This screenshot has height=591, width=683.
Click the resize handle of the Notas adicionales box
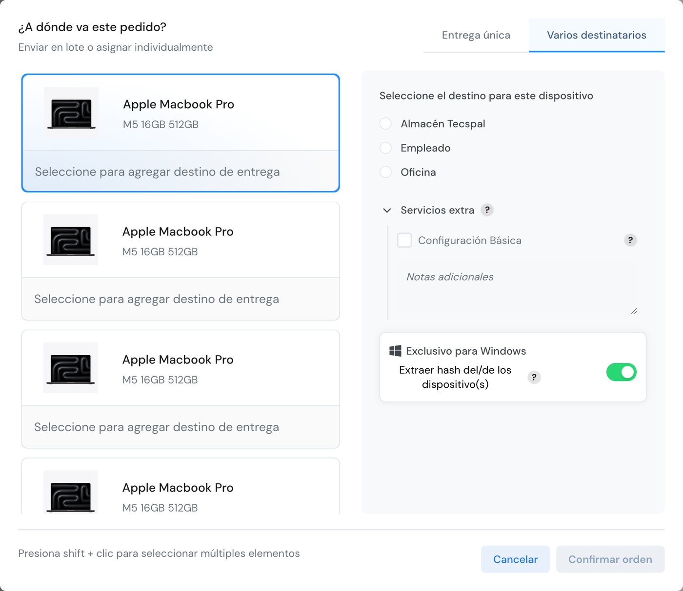click(x=634, y=311)
